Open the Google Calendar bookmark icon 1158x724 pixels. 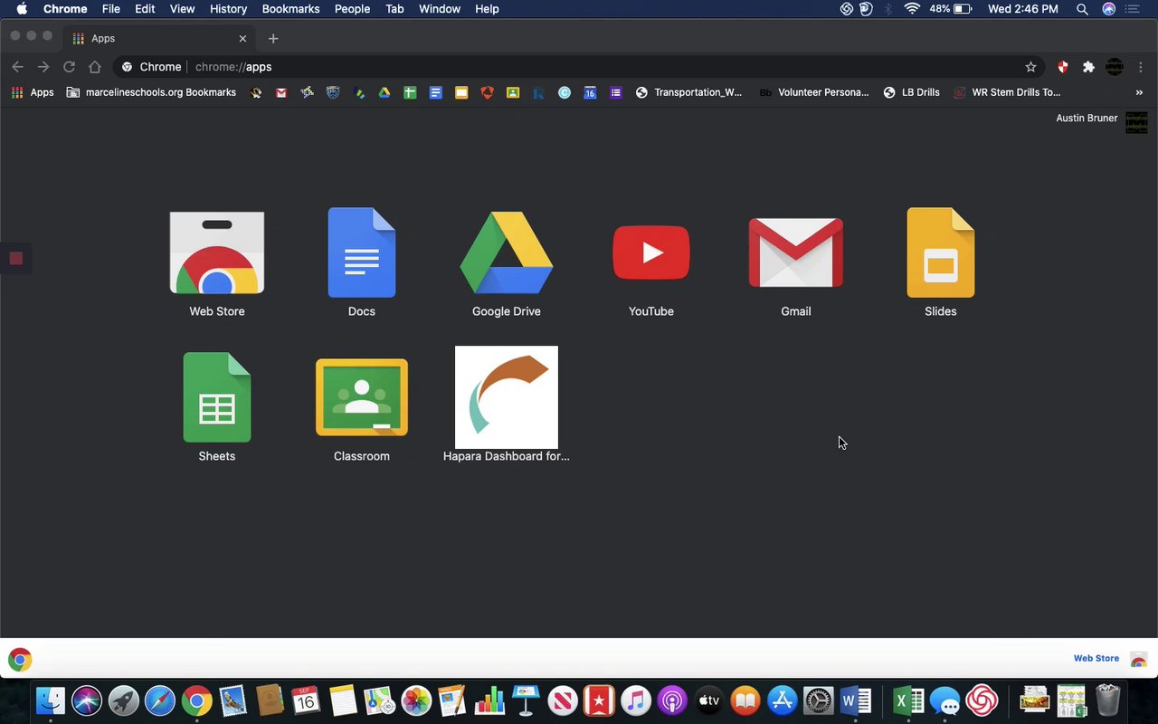click(590, 92)
